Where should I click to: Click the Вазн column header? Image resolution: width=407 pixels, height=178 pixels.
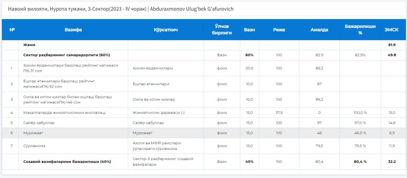[x=249, y=30]
